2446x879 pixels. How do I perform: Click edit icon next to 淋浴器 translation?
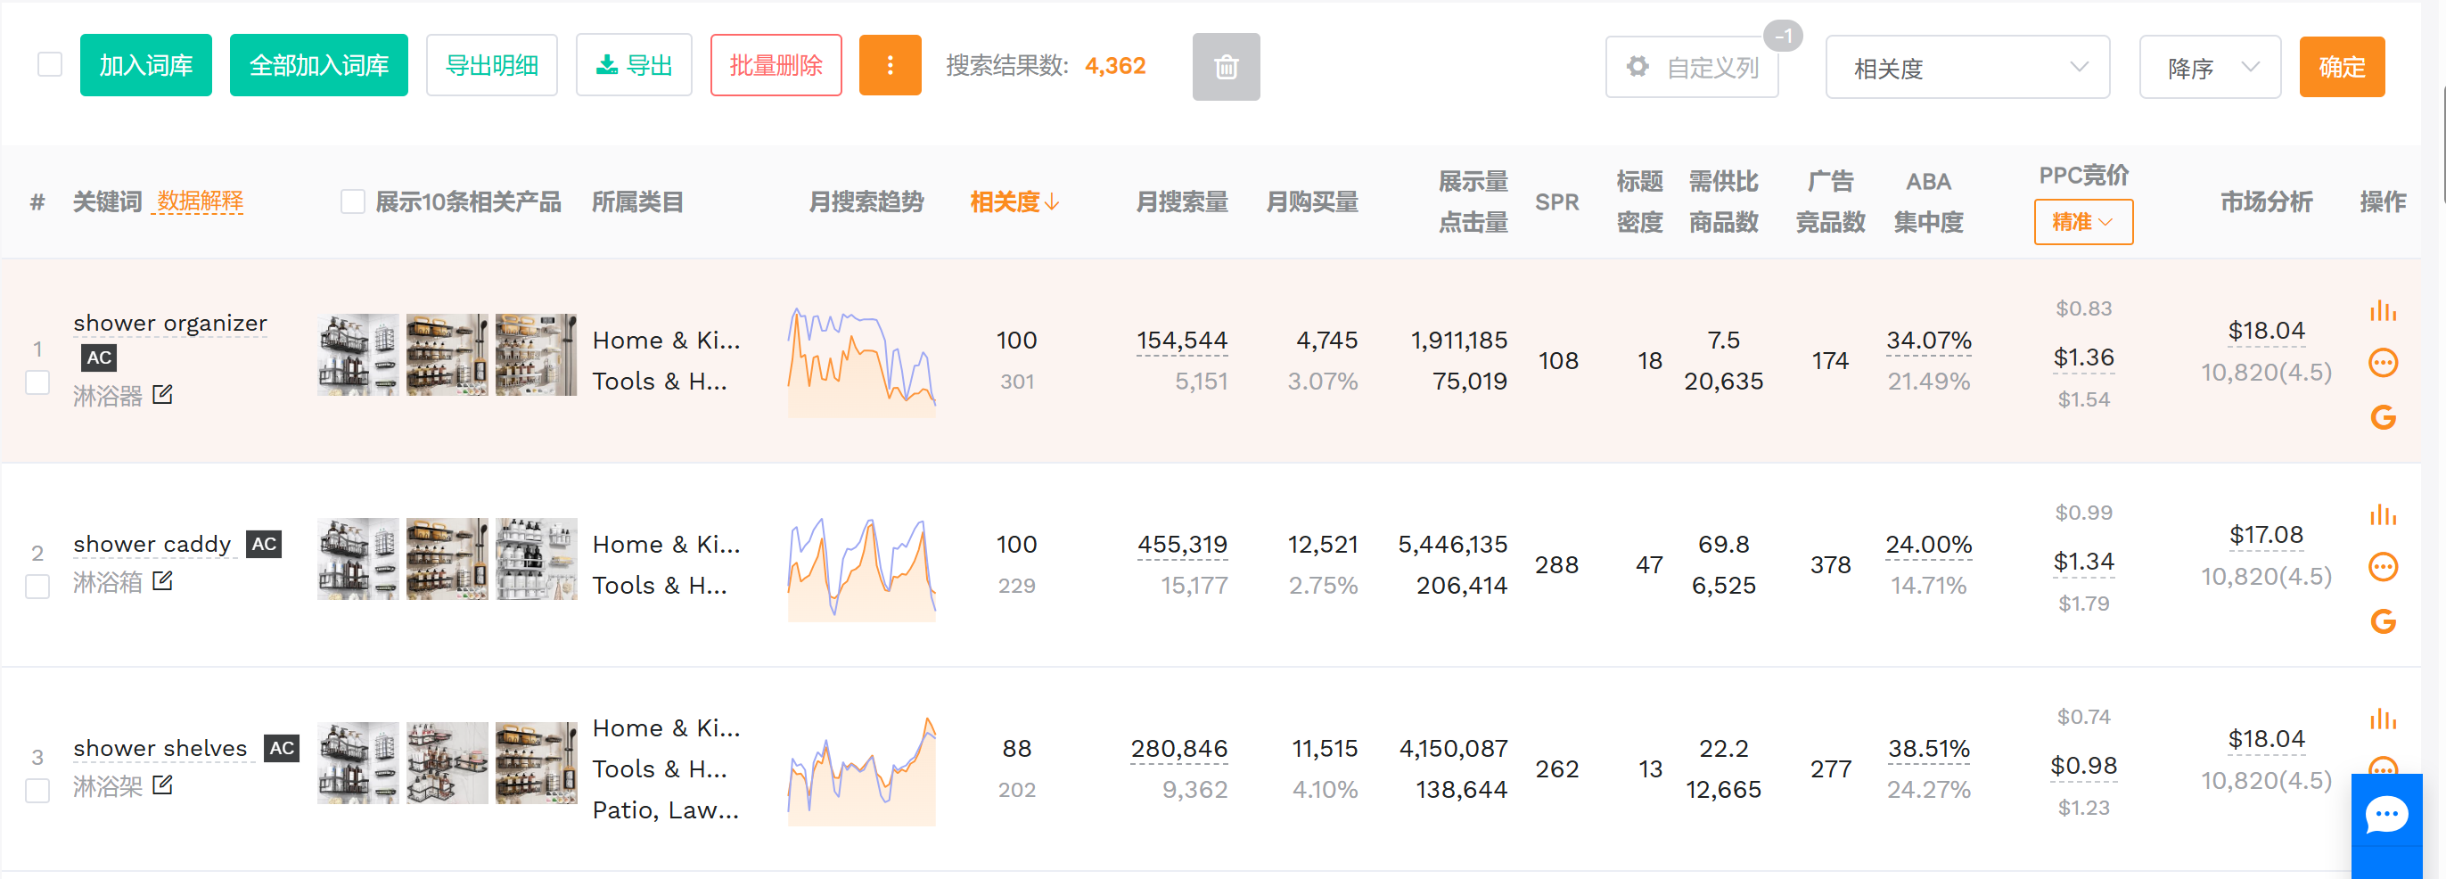click(x=162, y=394)
